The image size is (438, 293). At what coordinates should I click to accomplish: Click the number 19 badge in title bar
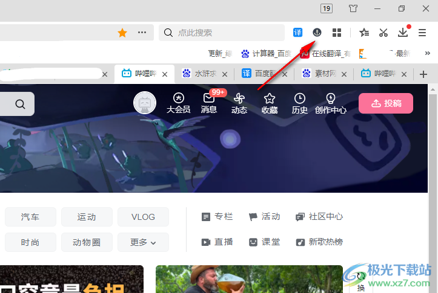[327, 8]
